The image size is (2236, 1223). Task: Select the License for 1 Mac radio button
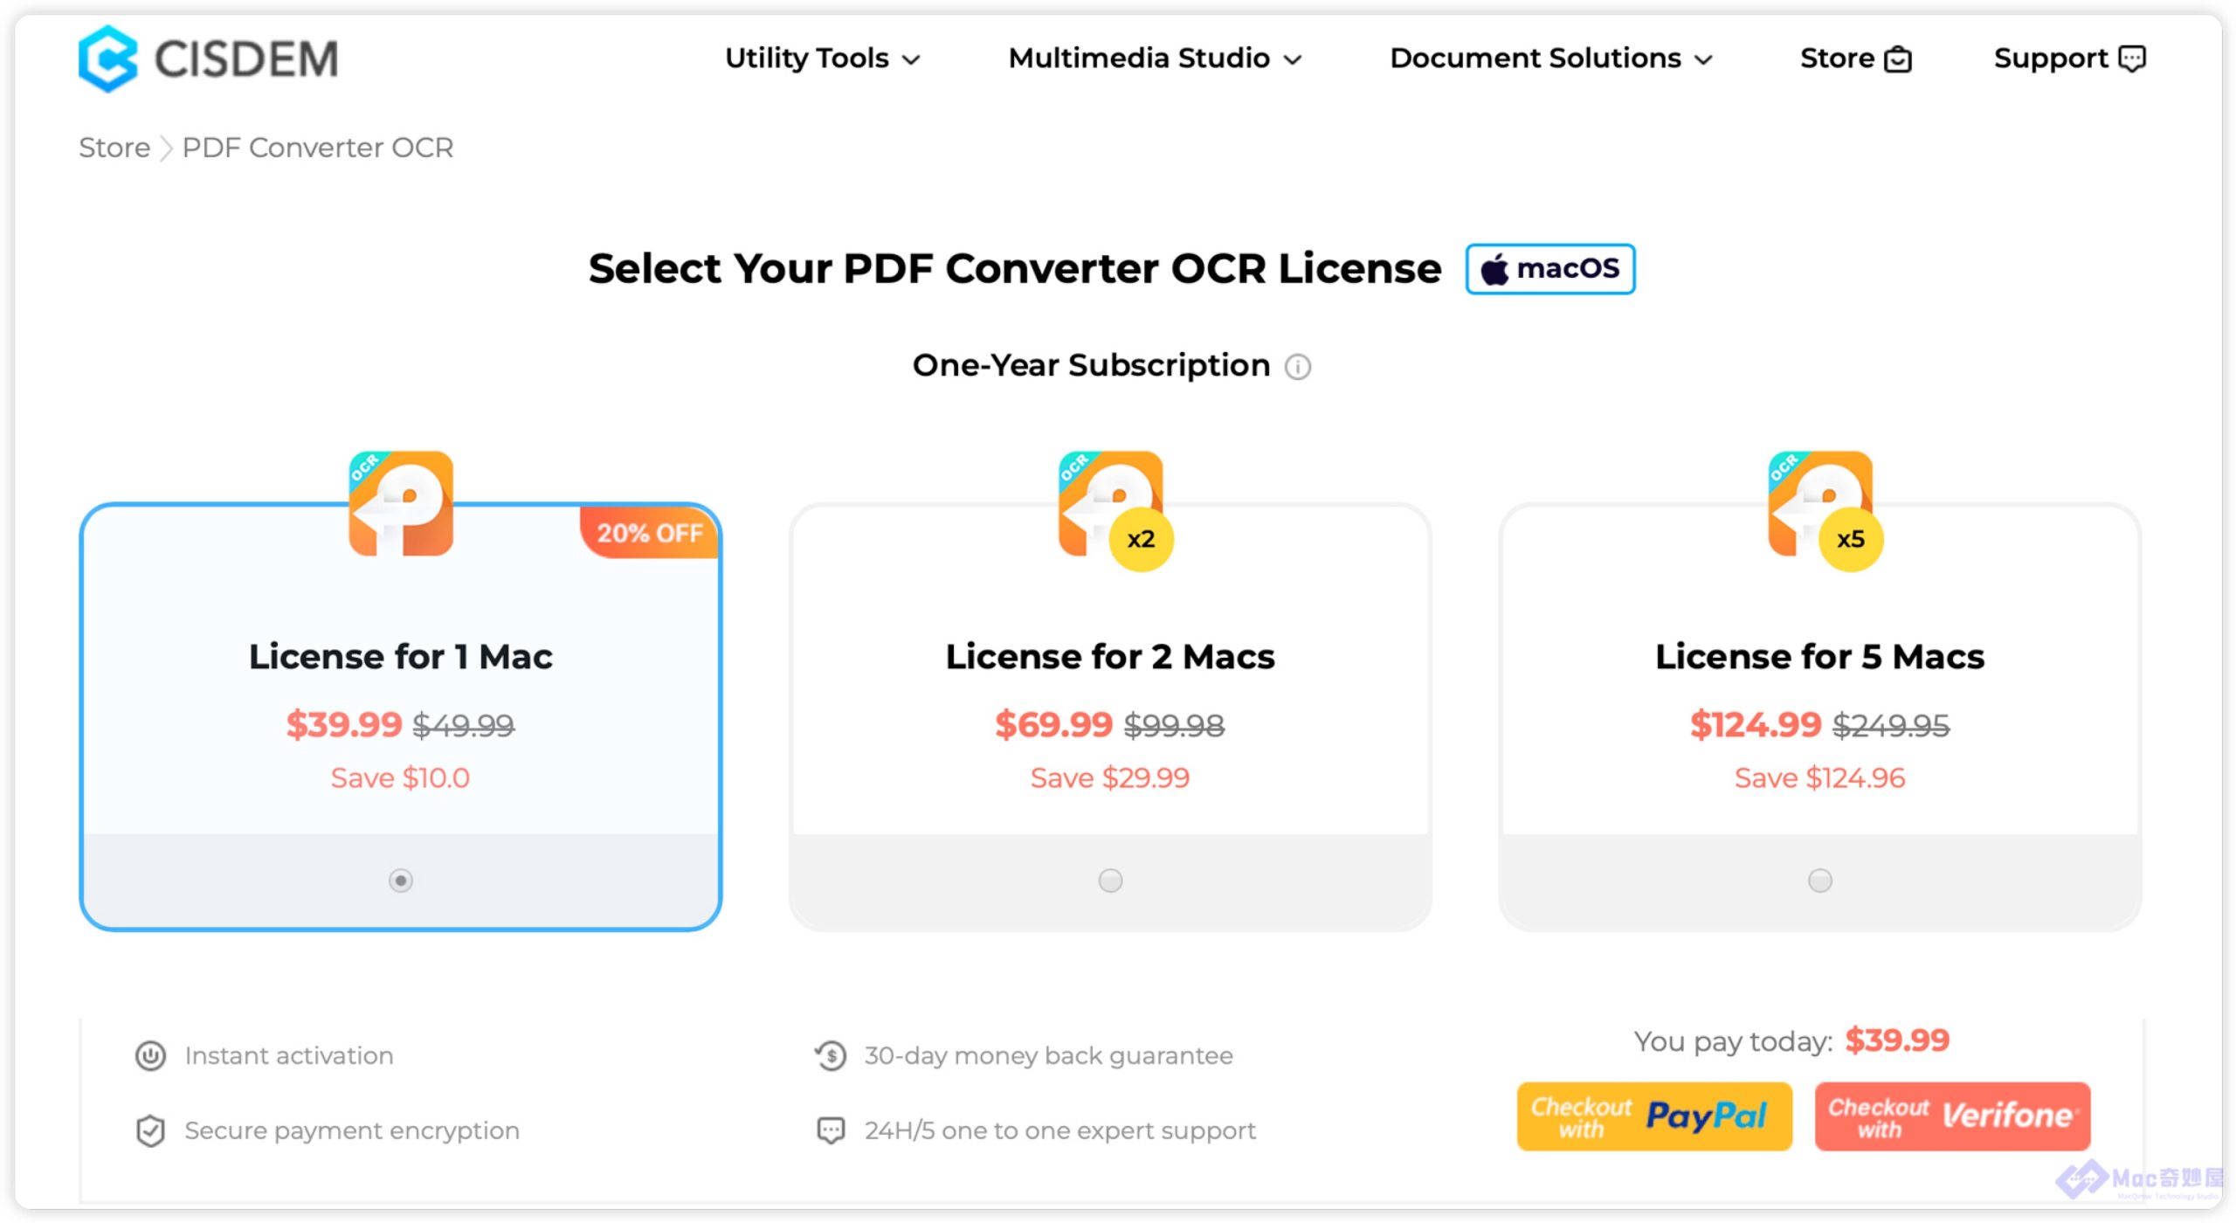[x=401, y=881]
